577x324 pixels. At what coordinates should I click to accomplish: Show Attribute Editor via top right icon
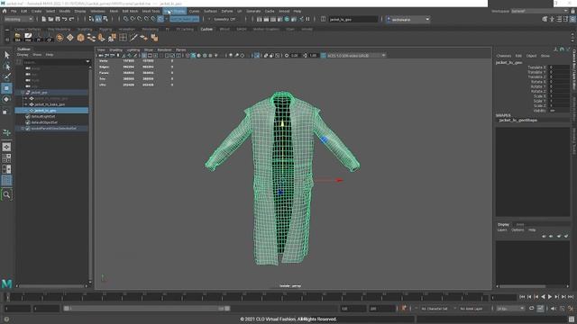coord(559,19)
